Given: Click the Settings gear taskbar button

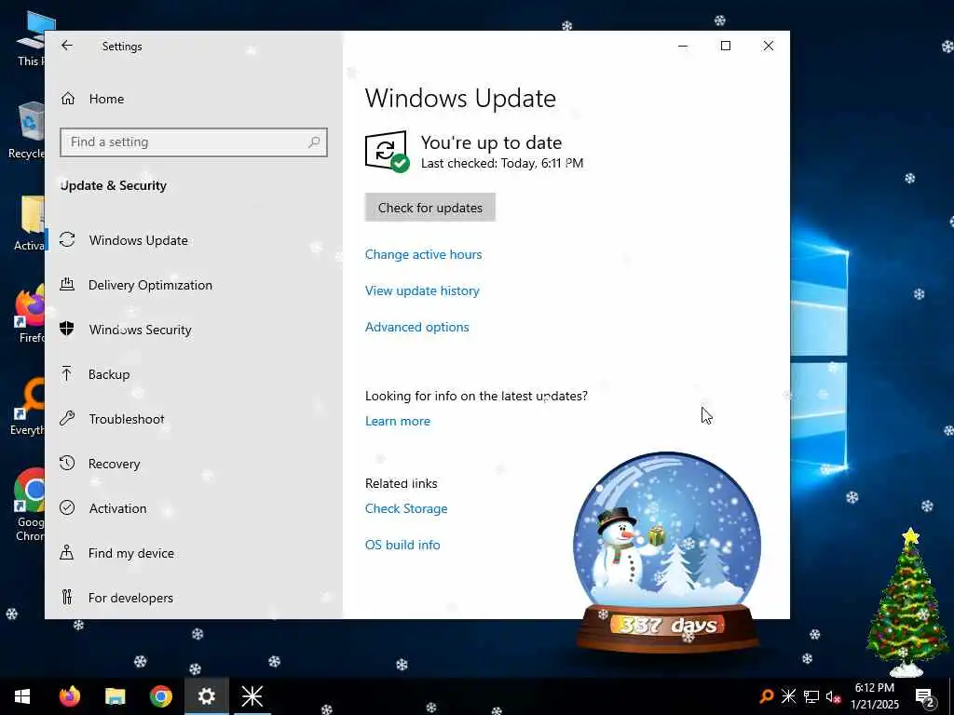Looking at the screenshot, I should click(207, 696).
